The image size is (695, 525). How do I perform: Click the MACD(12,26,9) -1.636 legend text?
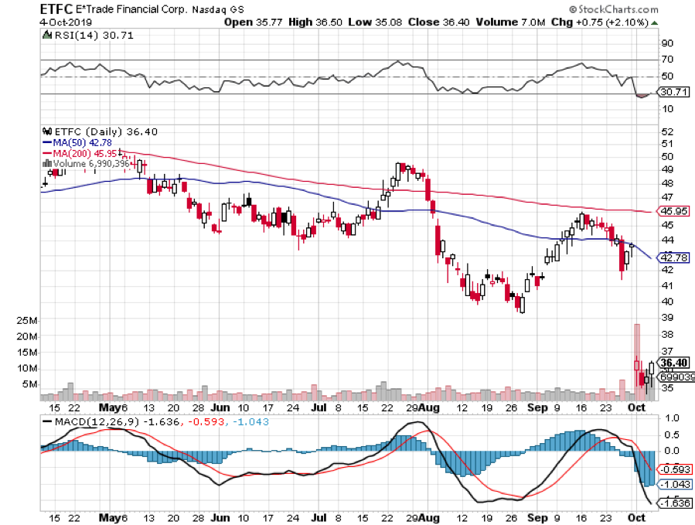pos(117,421)
